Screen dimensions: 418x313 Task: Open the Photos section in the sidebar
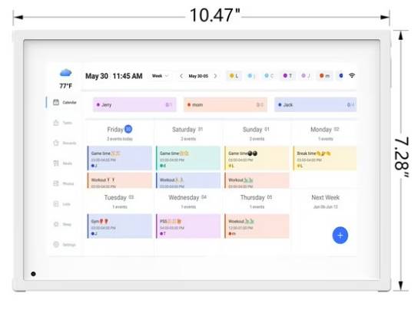click(64, 183)
